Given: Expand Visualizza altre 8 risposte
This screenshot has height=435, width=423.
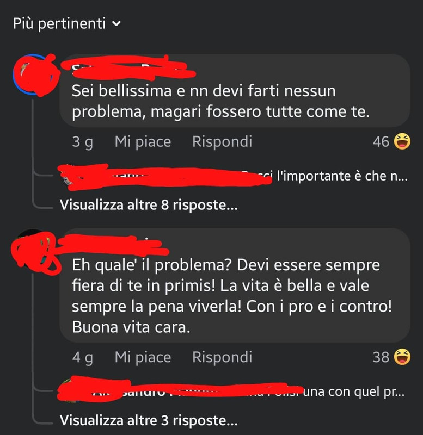Looking at the screenshot, I should click(x=149, y=206).
